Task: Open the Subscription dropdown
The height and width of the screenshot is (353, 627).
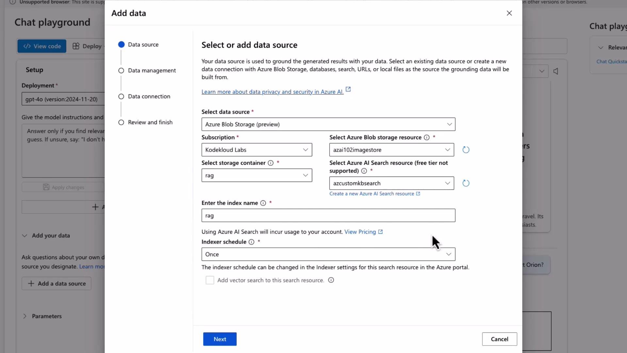Action: click(257, 150)
